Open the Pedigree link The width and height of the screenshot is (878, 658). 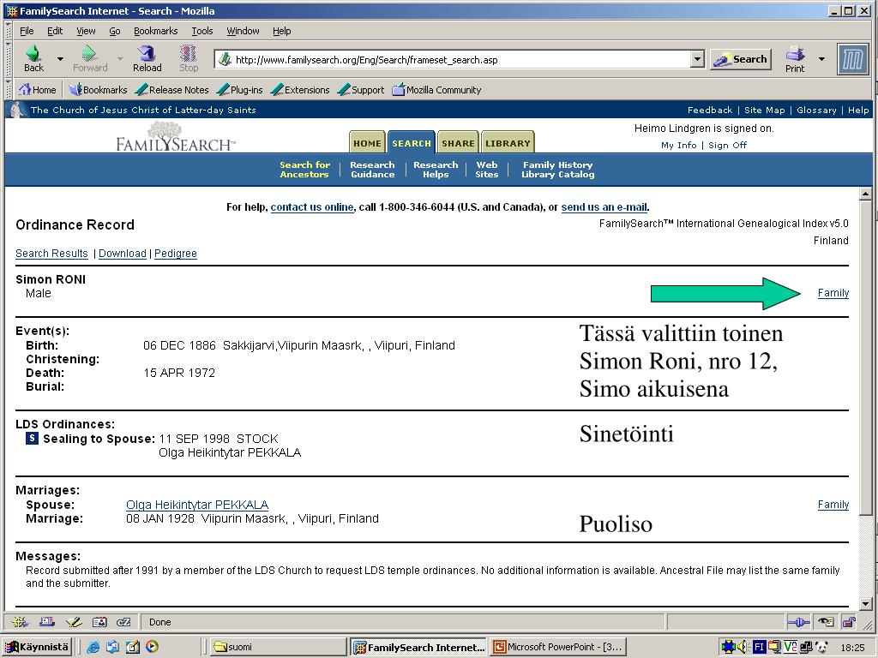click(175, 254)
